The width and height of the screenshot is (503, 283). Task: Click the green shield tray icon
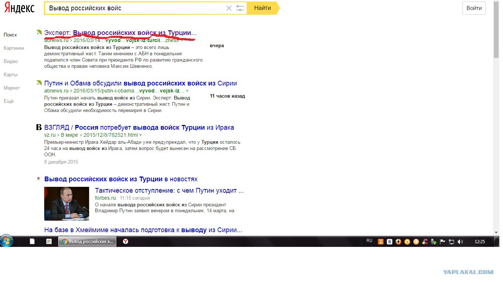[434, 242]
